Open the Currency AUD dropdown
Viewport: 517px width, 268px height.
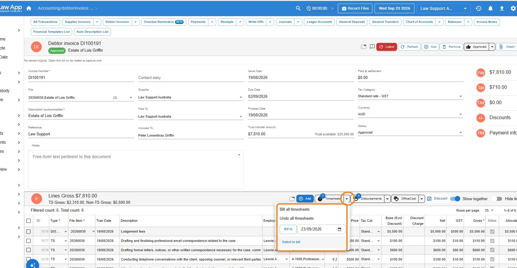tap(410, 114)
